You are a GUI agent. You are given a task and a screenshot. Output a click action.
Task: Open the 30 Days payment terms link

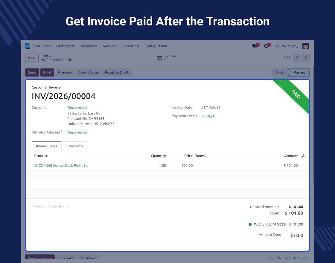tap(208, 116)
